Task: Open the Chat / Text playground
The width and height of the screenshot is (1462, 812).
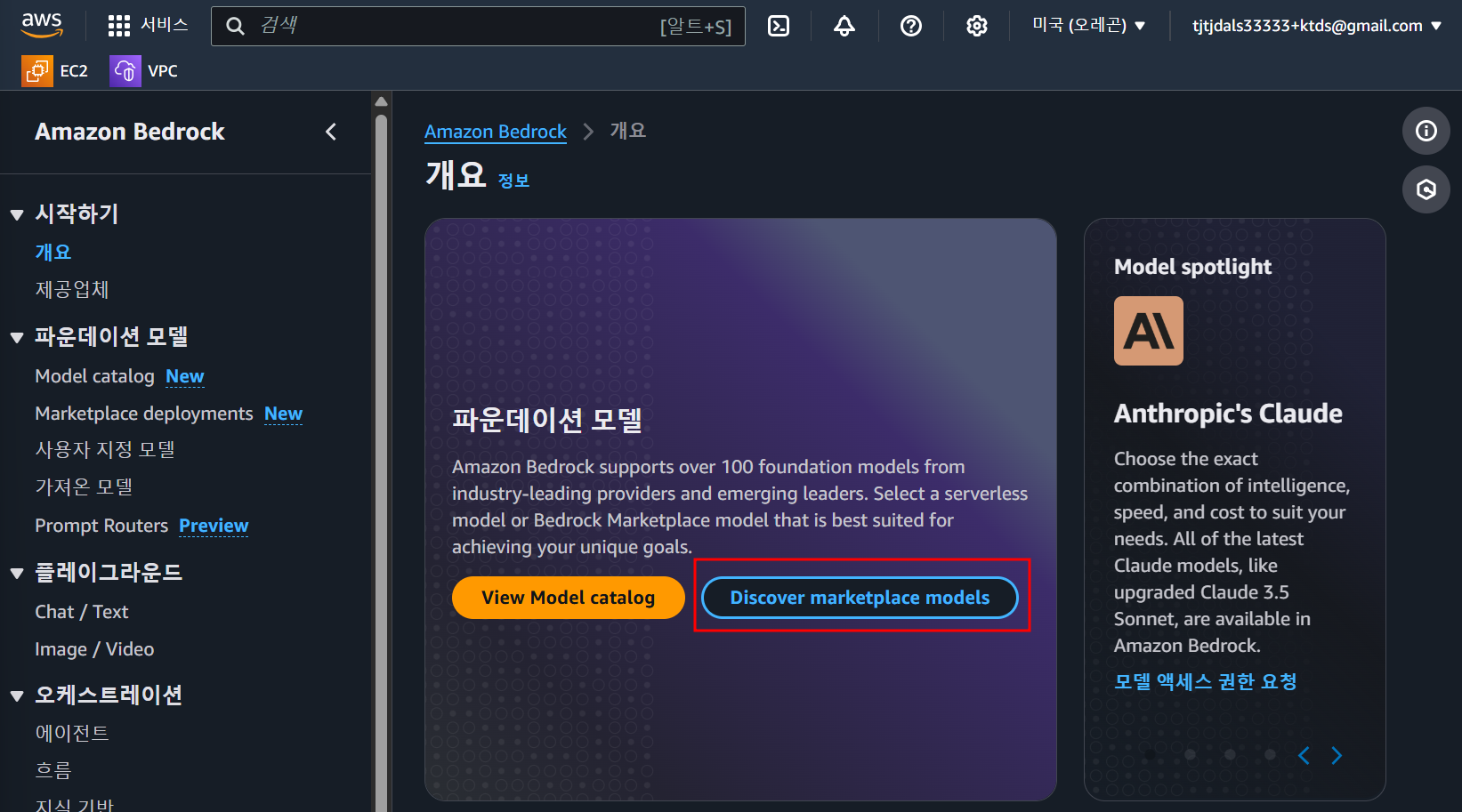Action: click(82, 612)
